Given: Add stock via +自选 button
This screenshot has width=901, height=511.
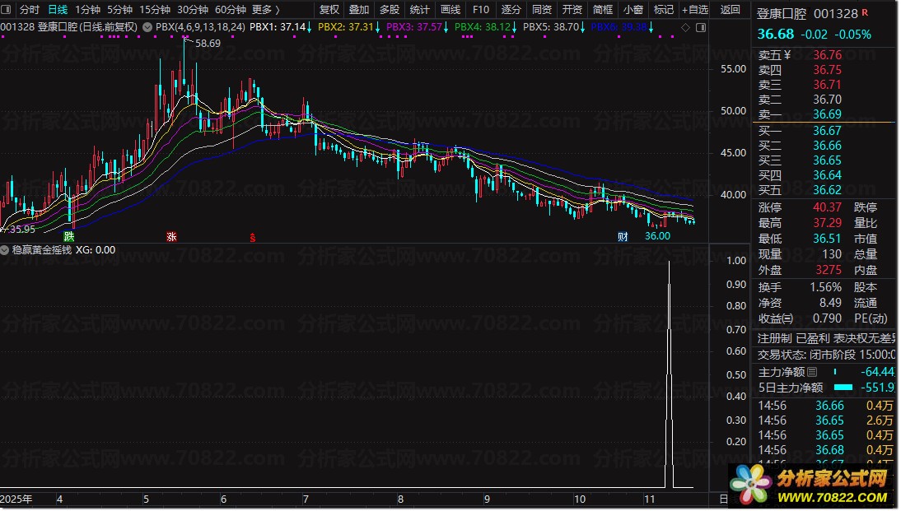Looking at the screenshot, I should [695, 9].
